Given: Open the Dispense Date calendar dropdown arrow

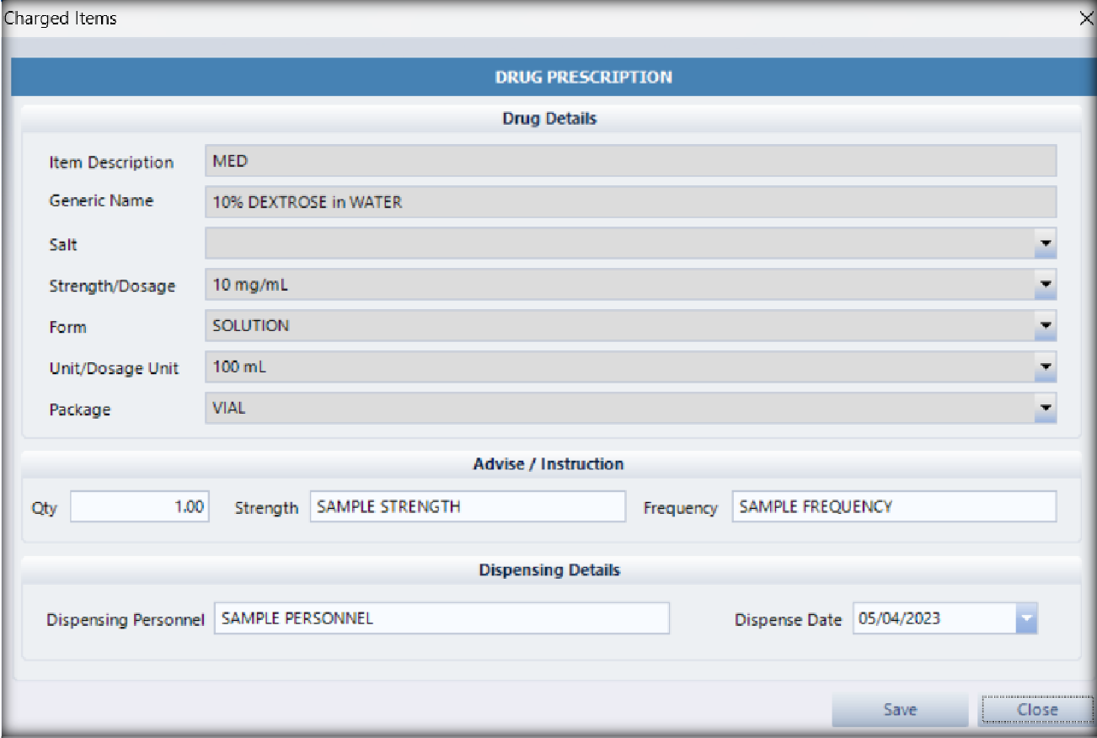Looking at the screenshot, I should tap(1026, 619).
